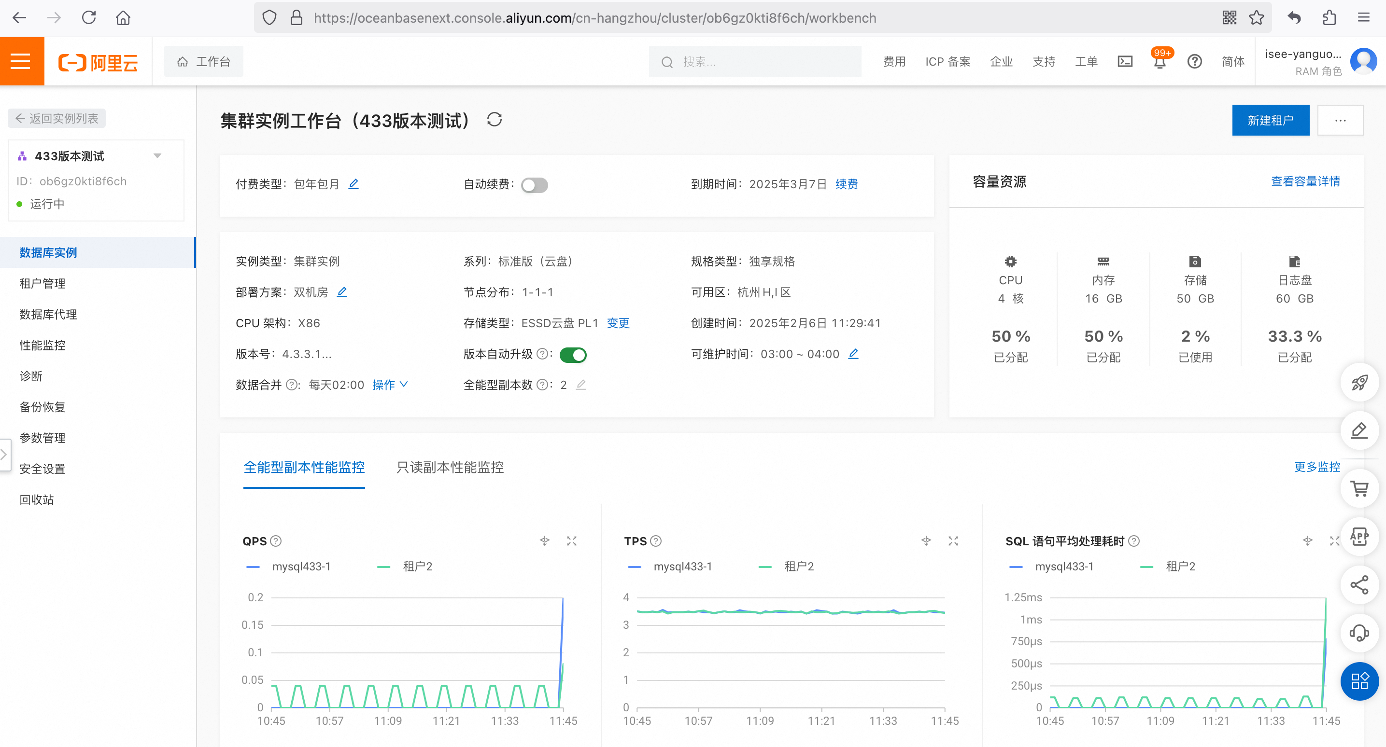Open the Cloud Shell terminal icon
The width and height of the screenshot is (1386, 747).
(1125, 61)
